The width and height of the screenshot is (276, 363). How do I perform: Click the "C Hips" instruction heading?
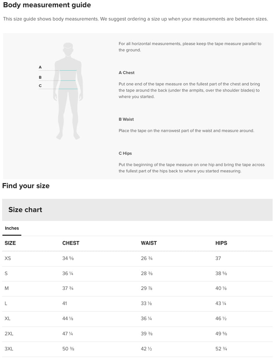125,153
